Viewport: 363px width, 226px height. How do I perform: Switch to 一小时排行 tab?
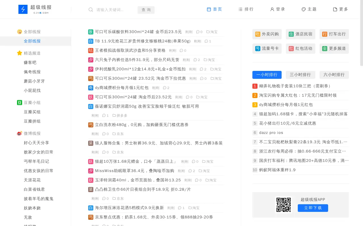tap(267, 75)
